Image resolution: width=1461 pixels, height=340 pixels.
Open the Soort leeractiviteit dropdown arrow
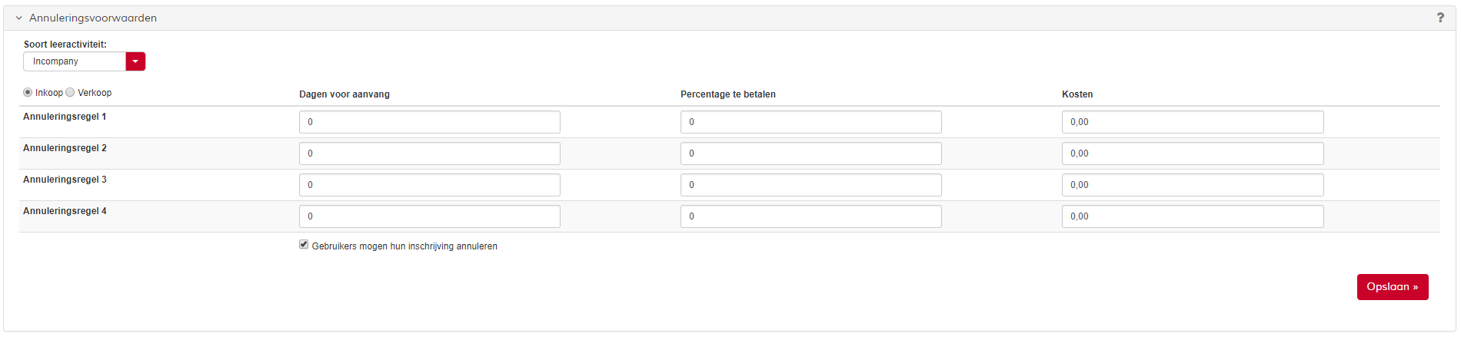[135, 61]
